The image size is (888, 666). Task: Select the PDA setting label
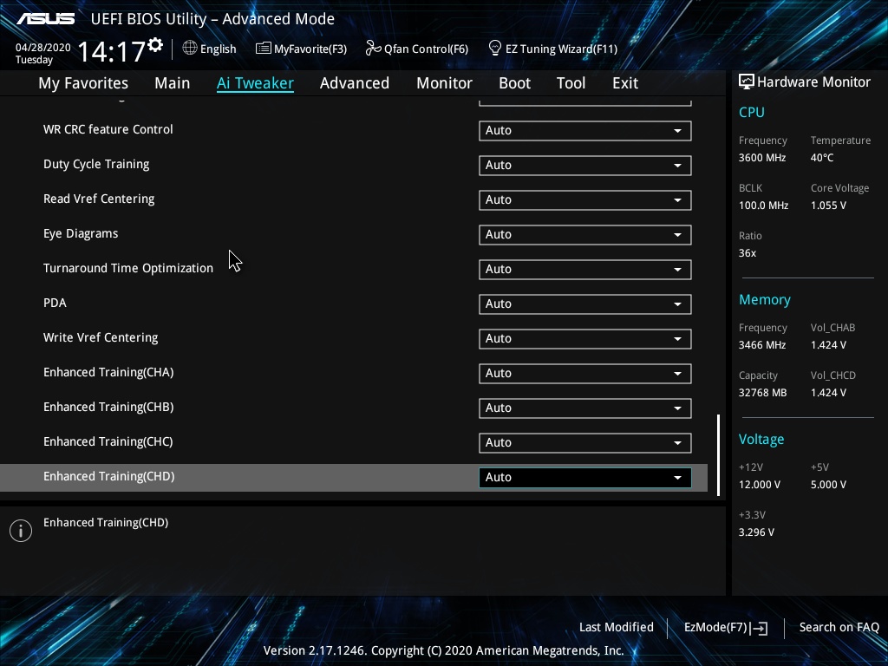[x=55, y=303]
